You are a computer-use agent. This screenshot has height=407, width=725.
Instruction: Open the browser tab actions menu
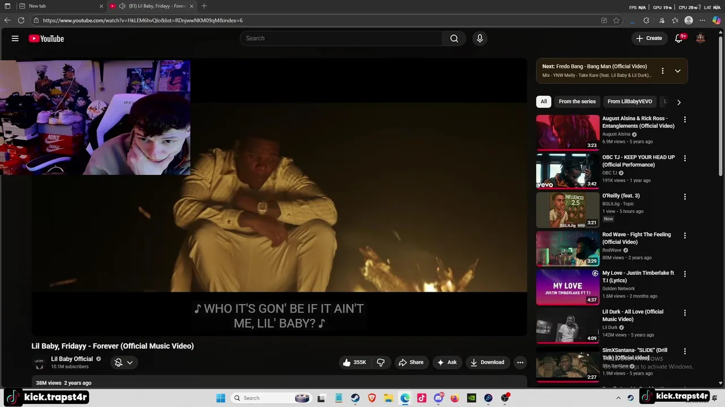pyautogui.click(x=7, y=6)
